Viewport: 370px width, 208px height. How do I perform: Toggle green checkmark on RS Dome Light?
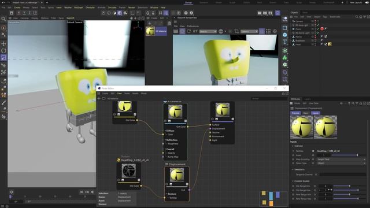tap(318, 33)
